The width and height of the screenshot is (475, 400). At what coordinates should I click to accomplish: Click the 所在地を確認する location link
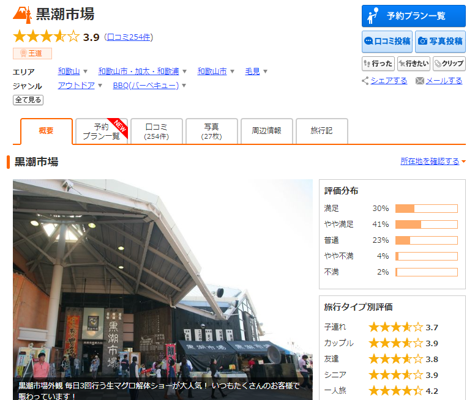tap(430, 161)
